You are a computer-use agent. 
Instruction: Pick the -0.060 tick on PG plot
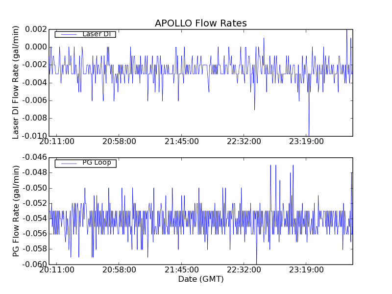pyautogui.click(x=34, y=264)
